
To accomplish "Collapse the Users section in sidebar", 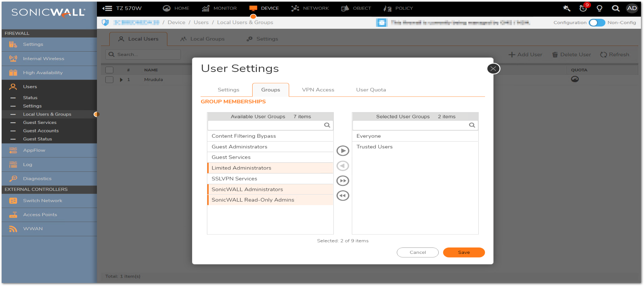I will (49, 87).
